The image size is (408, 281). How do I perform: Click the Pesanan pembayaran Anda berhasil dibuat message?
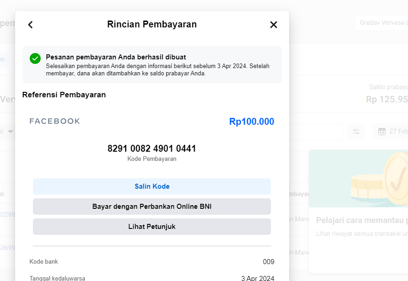[x=116, y=57]
